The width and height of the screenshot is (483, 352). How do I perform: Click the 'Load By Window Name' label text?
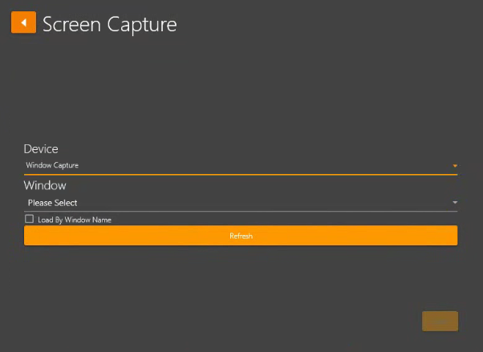(x=74, y=220)
